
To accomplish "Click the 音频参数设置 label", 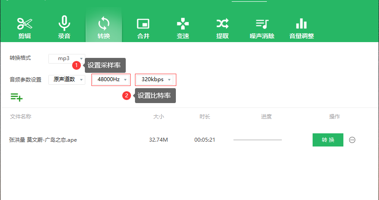I will click(26, 80).
